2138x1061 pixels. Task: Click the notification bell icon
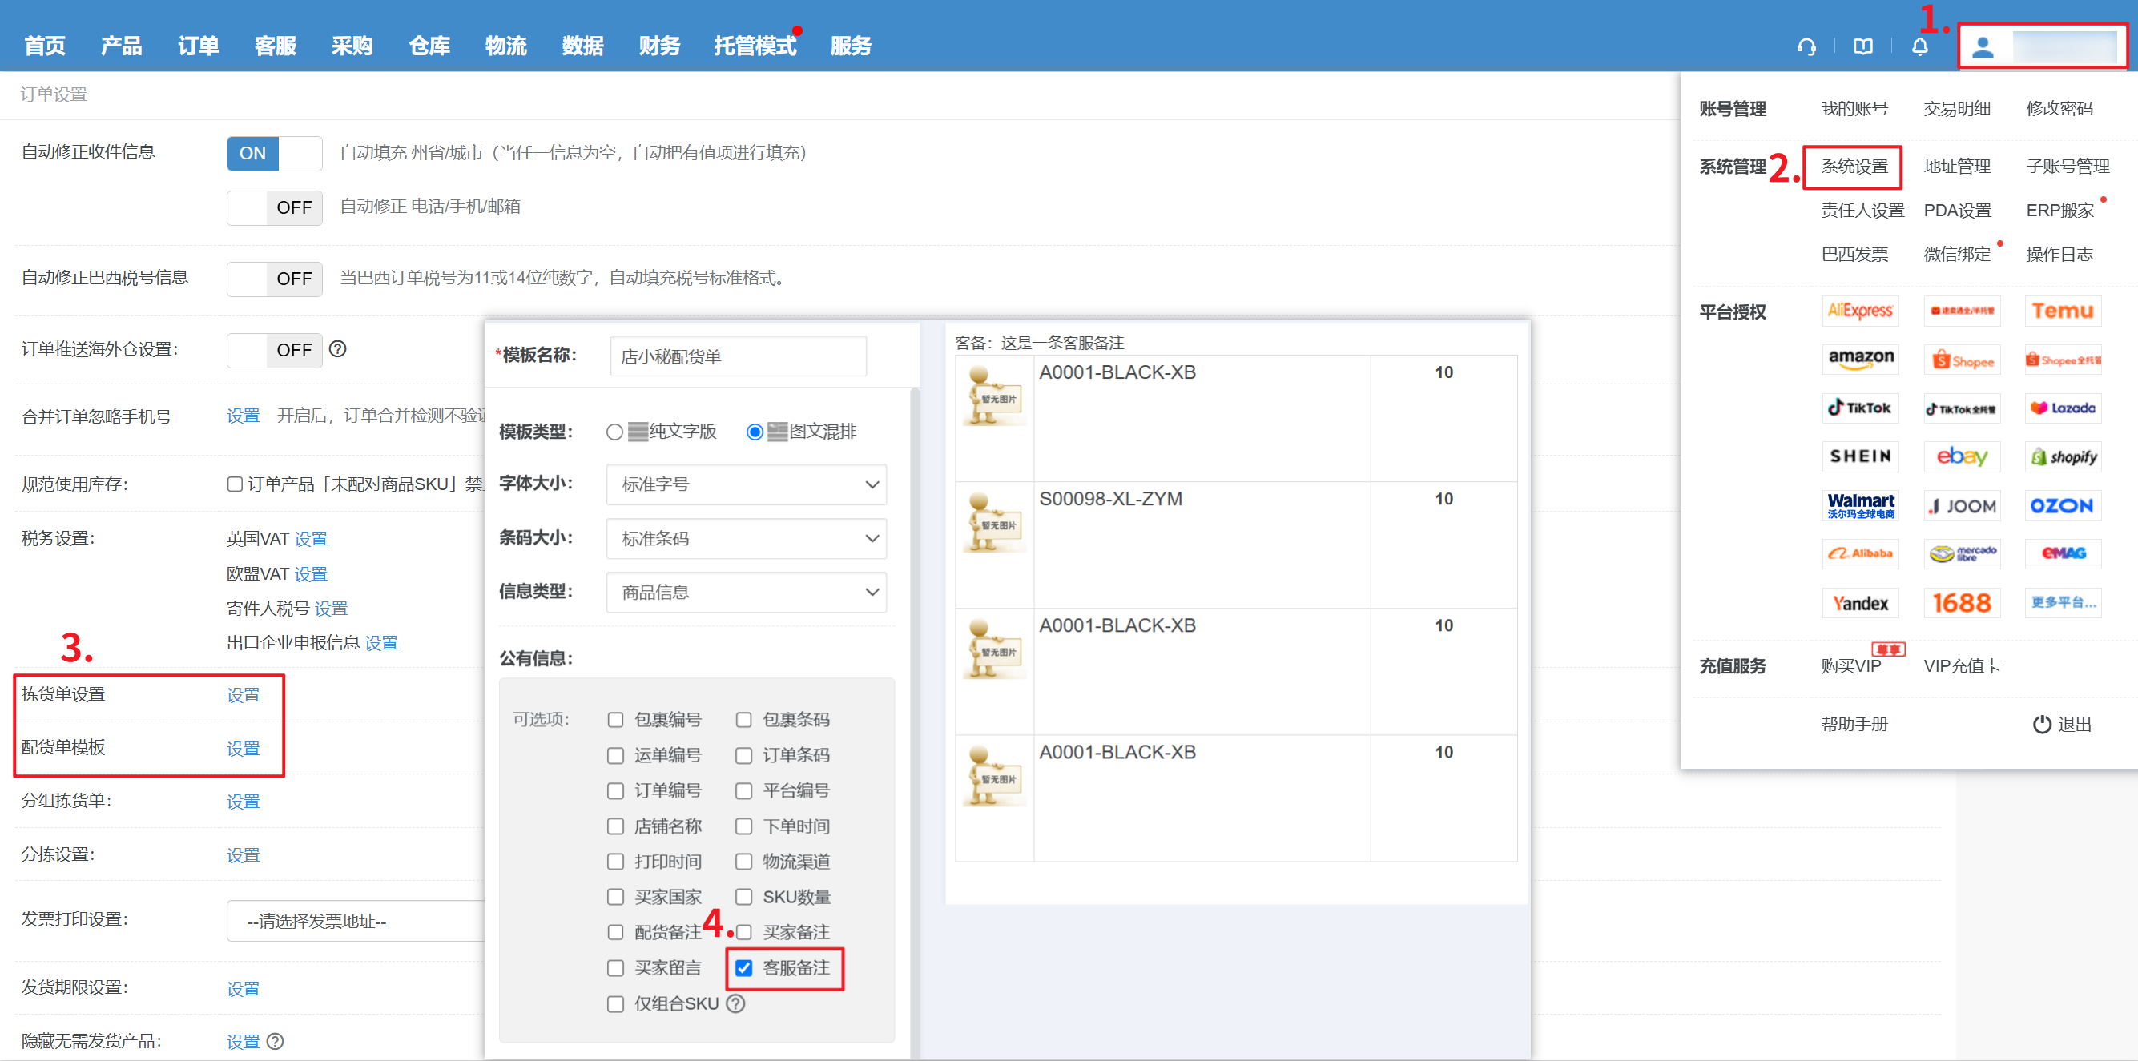coord(1920,46)
